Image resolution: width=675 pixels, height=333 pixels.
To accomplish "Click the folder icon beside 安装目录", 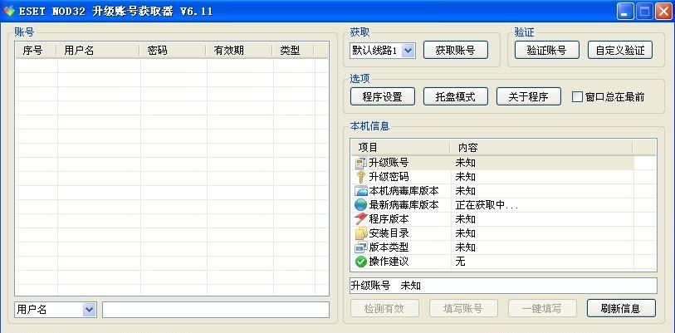I will click(x=360, y=233).
